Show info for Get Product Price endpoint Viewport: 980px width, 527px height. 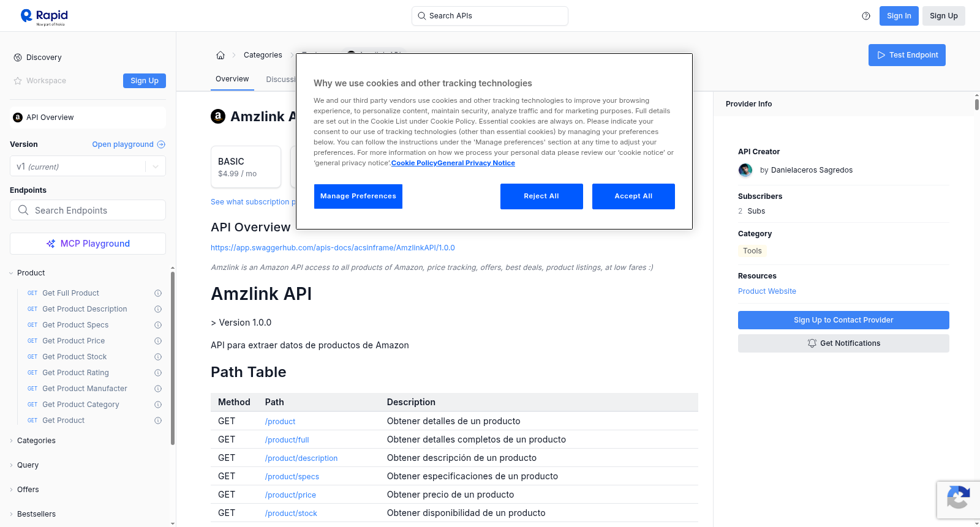[x=158, y=341]
